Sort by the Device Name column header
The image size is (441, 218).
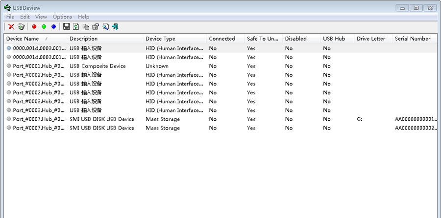(35, 39)
